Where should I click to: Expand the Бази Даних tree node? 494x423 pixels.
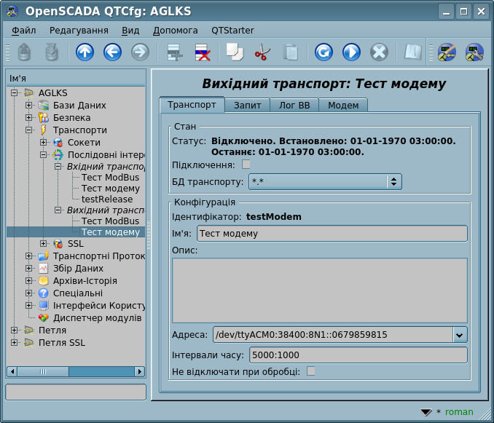click(28, 105)
